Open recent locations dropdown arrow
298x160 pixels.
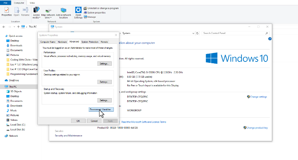click(14, 27)
